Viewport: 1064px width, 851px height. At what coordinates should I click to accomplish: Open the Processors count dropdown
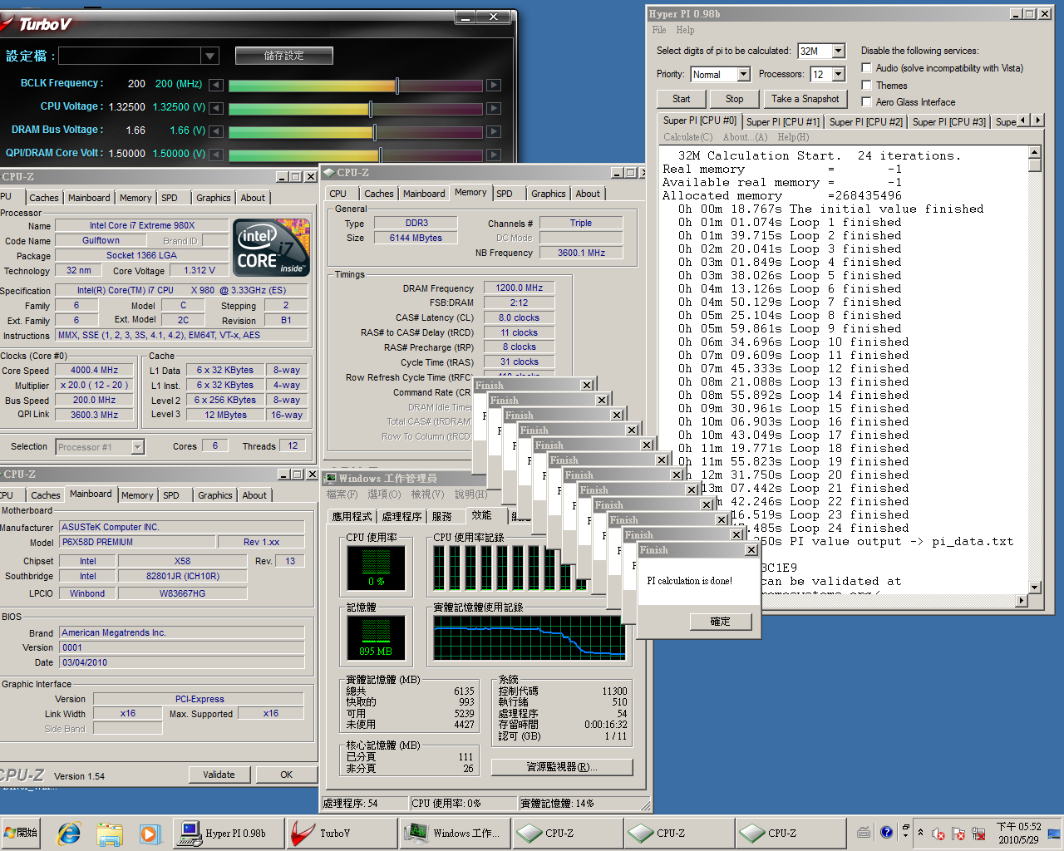(x=838, y=74)
